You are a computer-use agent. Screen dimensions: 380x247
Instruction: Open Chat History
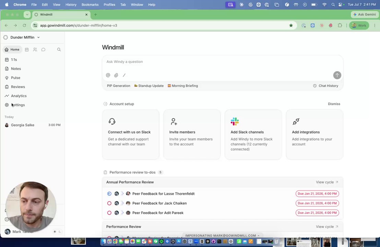(x=325, y=86)
